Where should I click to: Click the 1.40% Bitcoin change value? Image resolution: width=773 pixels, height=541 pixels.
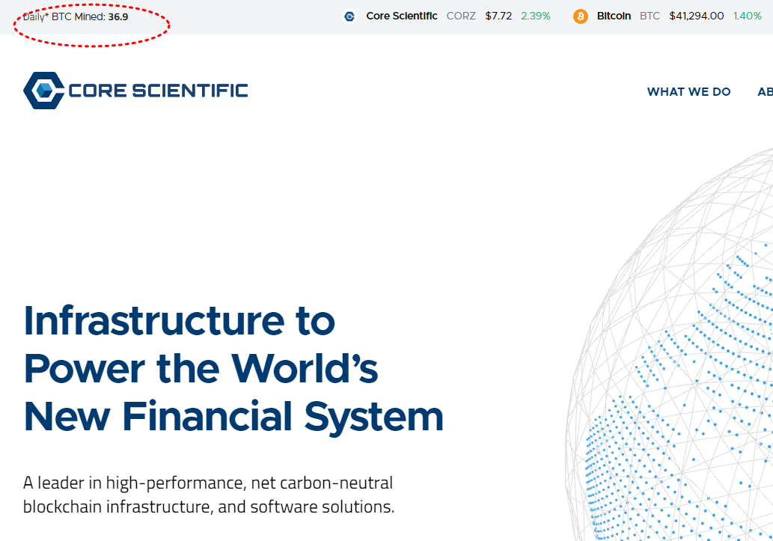pos(748,16)
